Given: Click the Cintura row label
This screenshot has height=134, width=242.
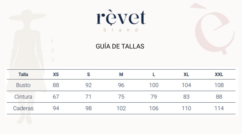Looking at the screenshot, I should [23, 97].
